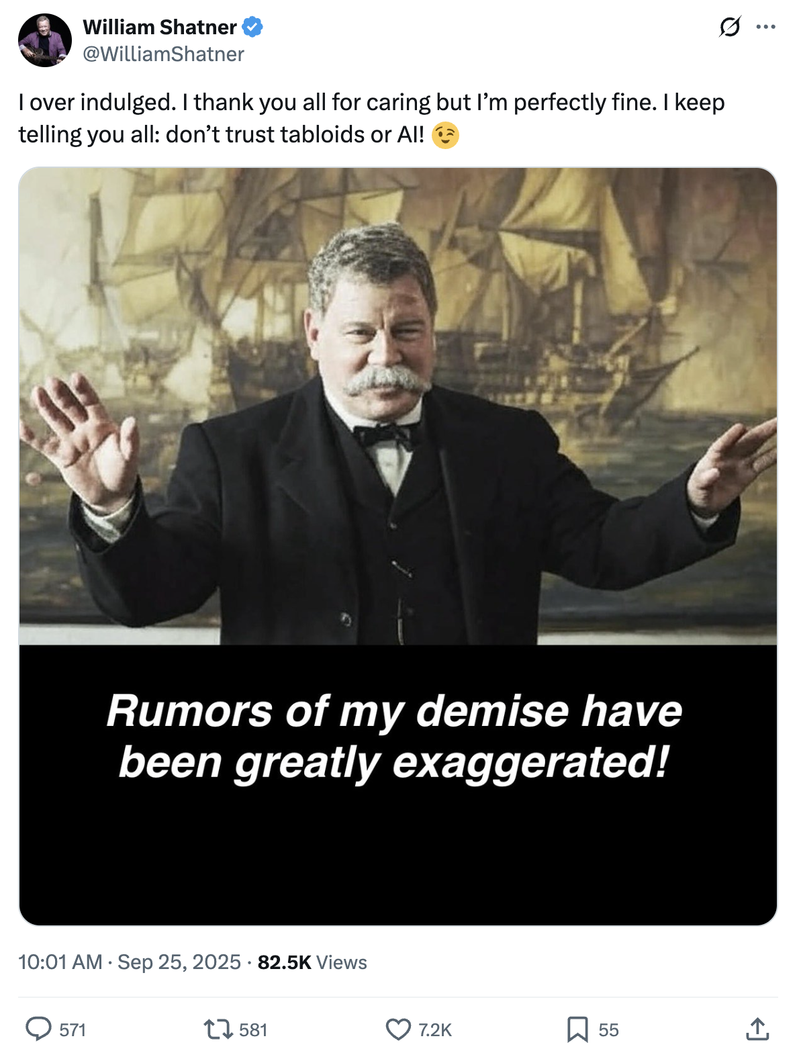Click the reply speech bubble icon
799x1057 pixels.
click(38, 1029)
